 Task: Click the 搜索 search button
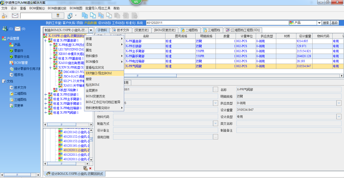pyautogui.click(x=326, y=23)
